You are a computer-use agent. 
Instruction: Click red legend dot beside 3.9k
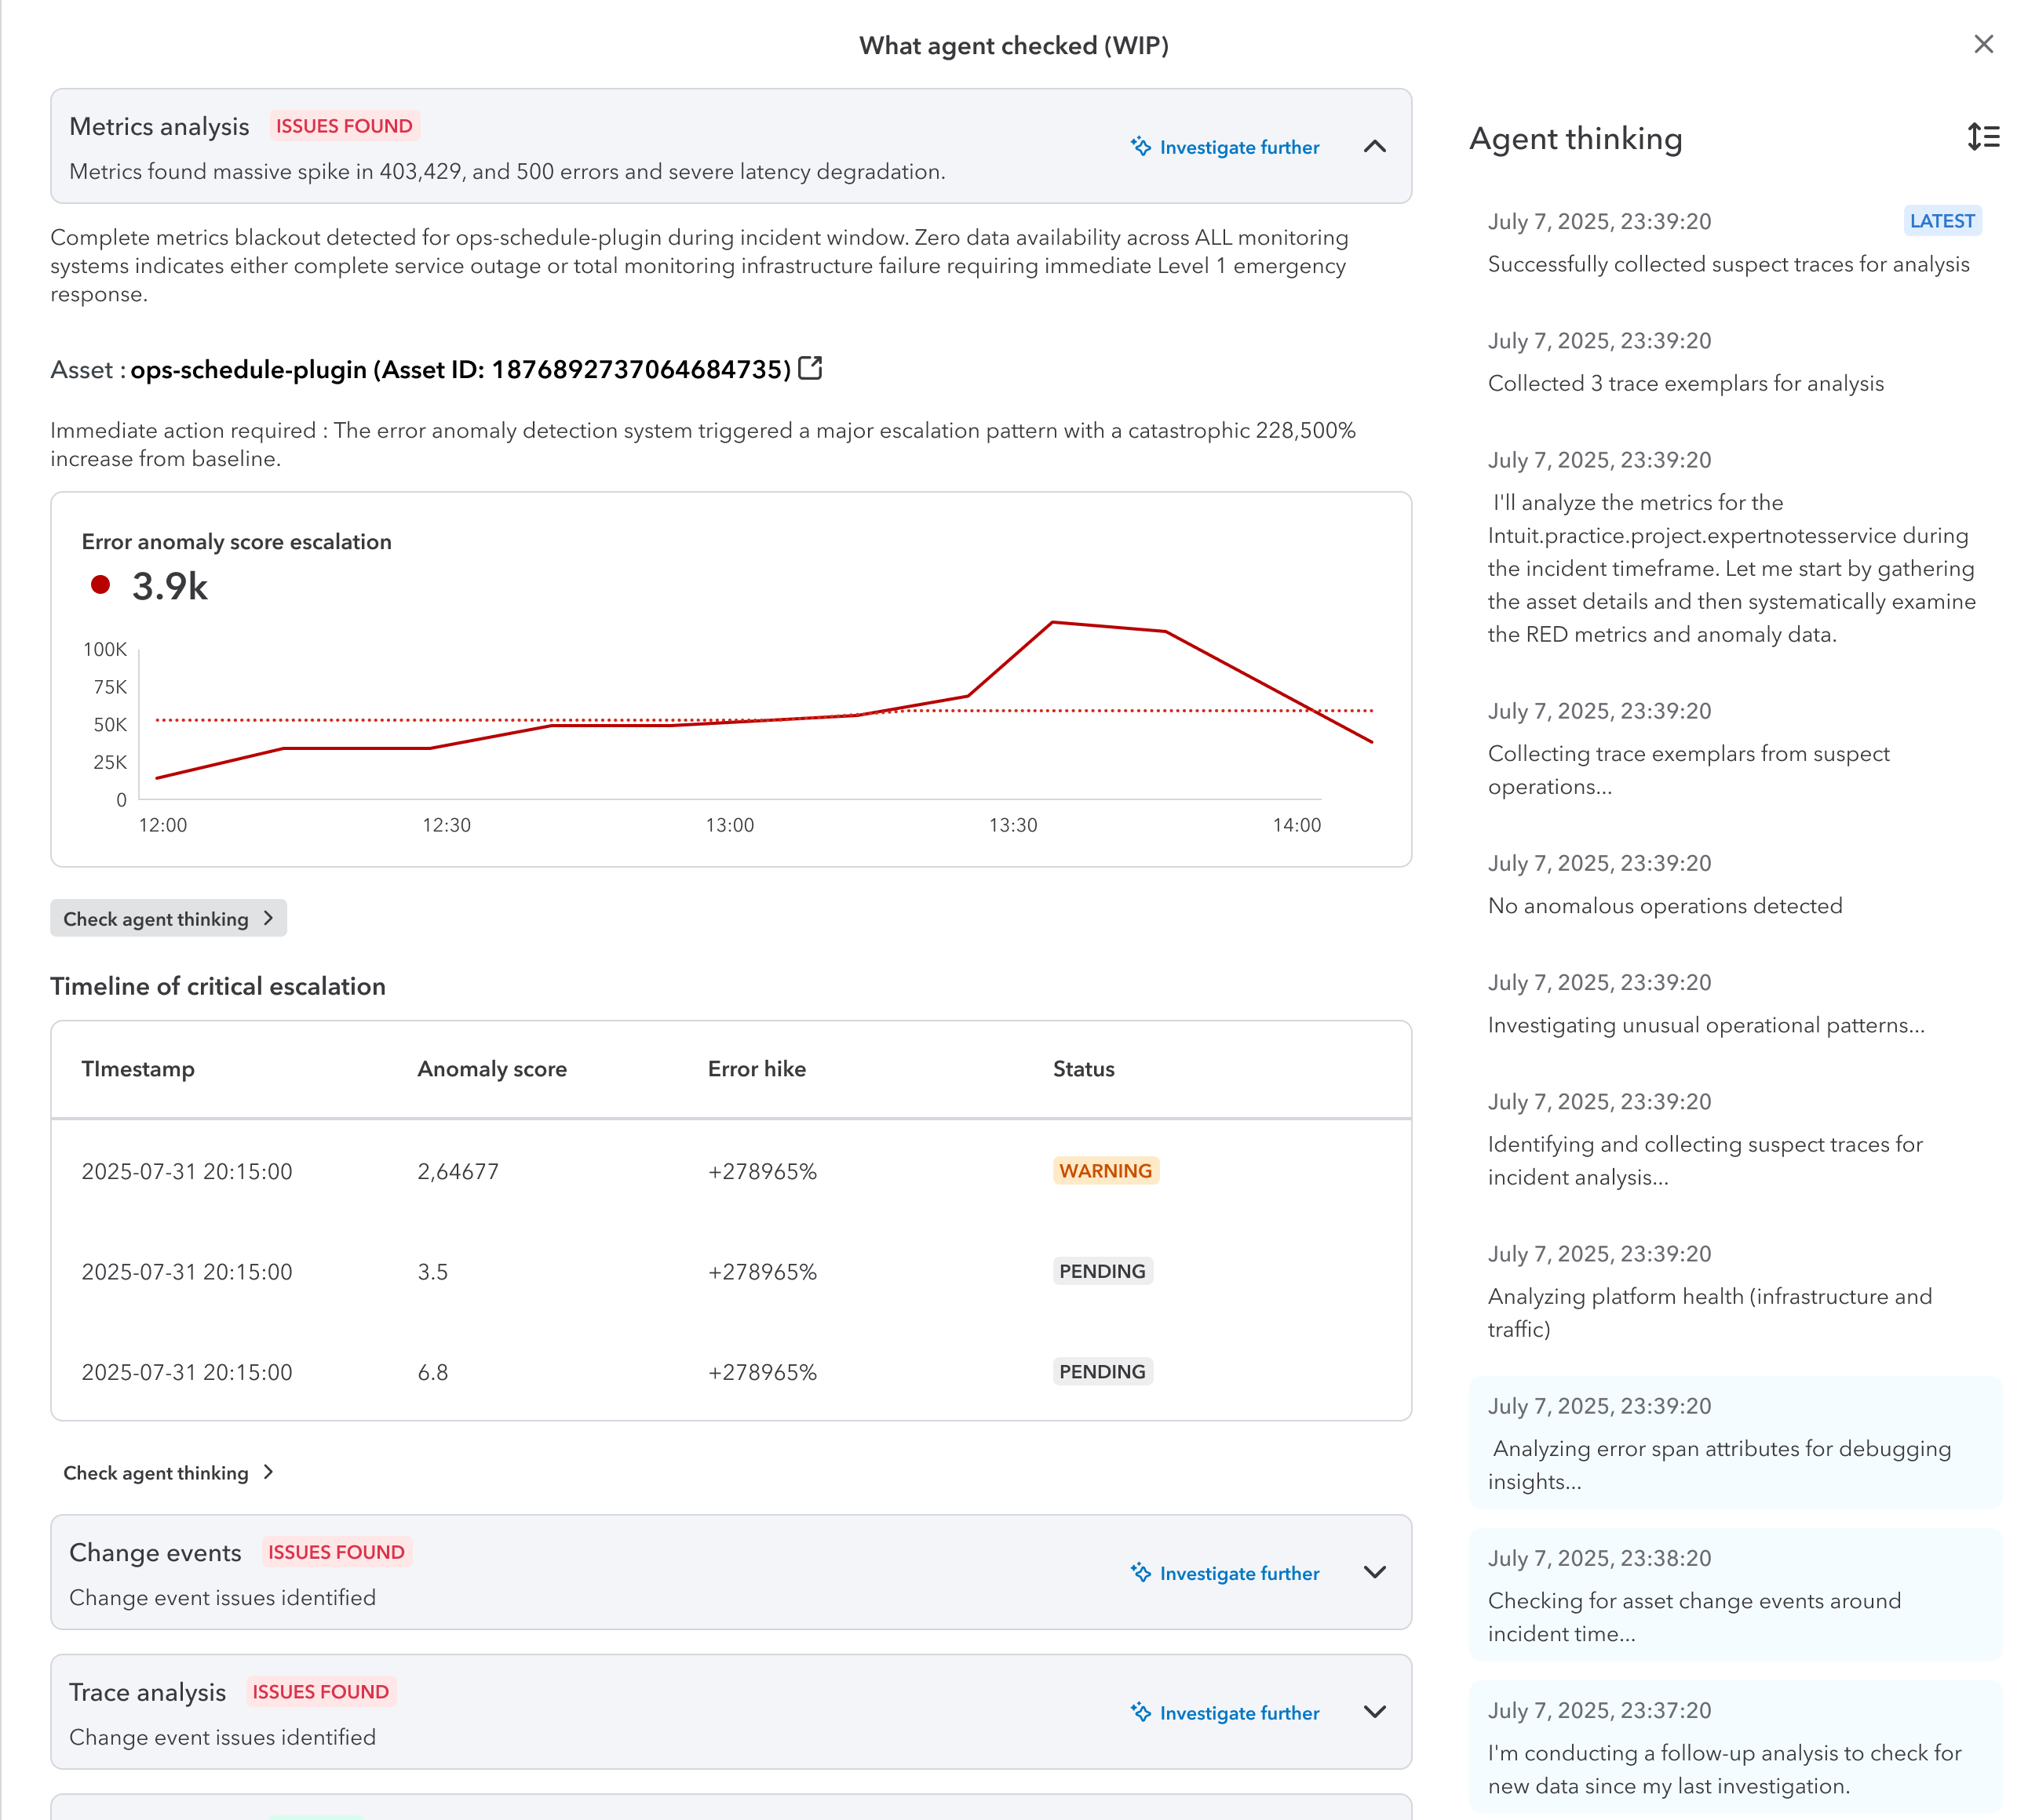pyautogui.click(x=100, y=585)
